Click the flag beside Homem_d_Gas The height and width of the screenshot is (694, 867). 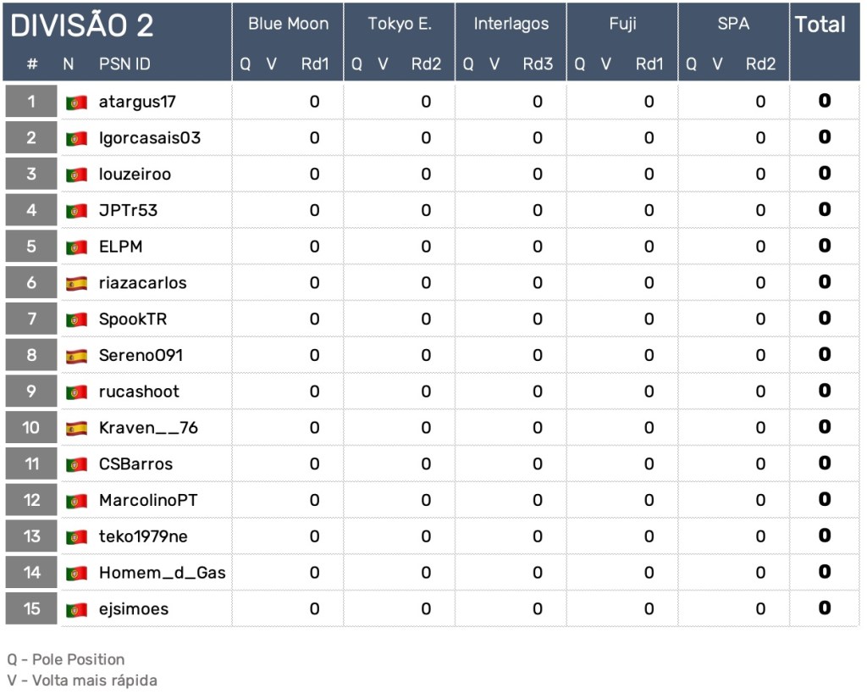click(76, 574)
